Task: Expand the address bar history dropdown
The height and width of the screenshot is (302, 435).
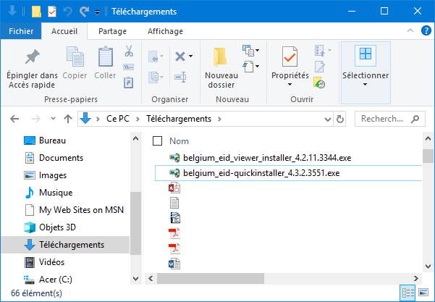Action: (x=327, y=119)
